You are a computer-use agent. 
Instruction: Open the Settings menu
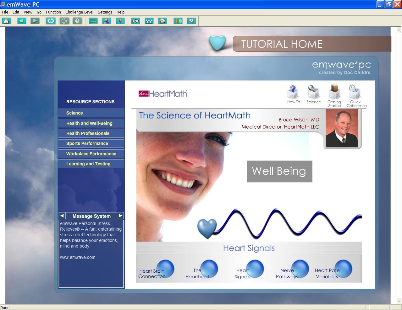105,12
